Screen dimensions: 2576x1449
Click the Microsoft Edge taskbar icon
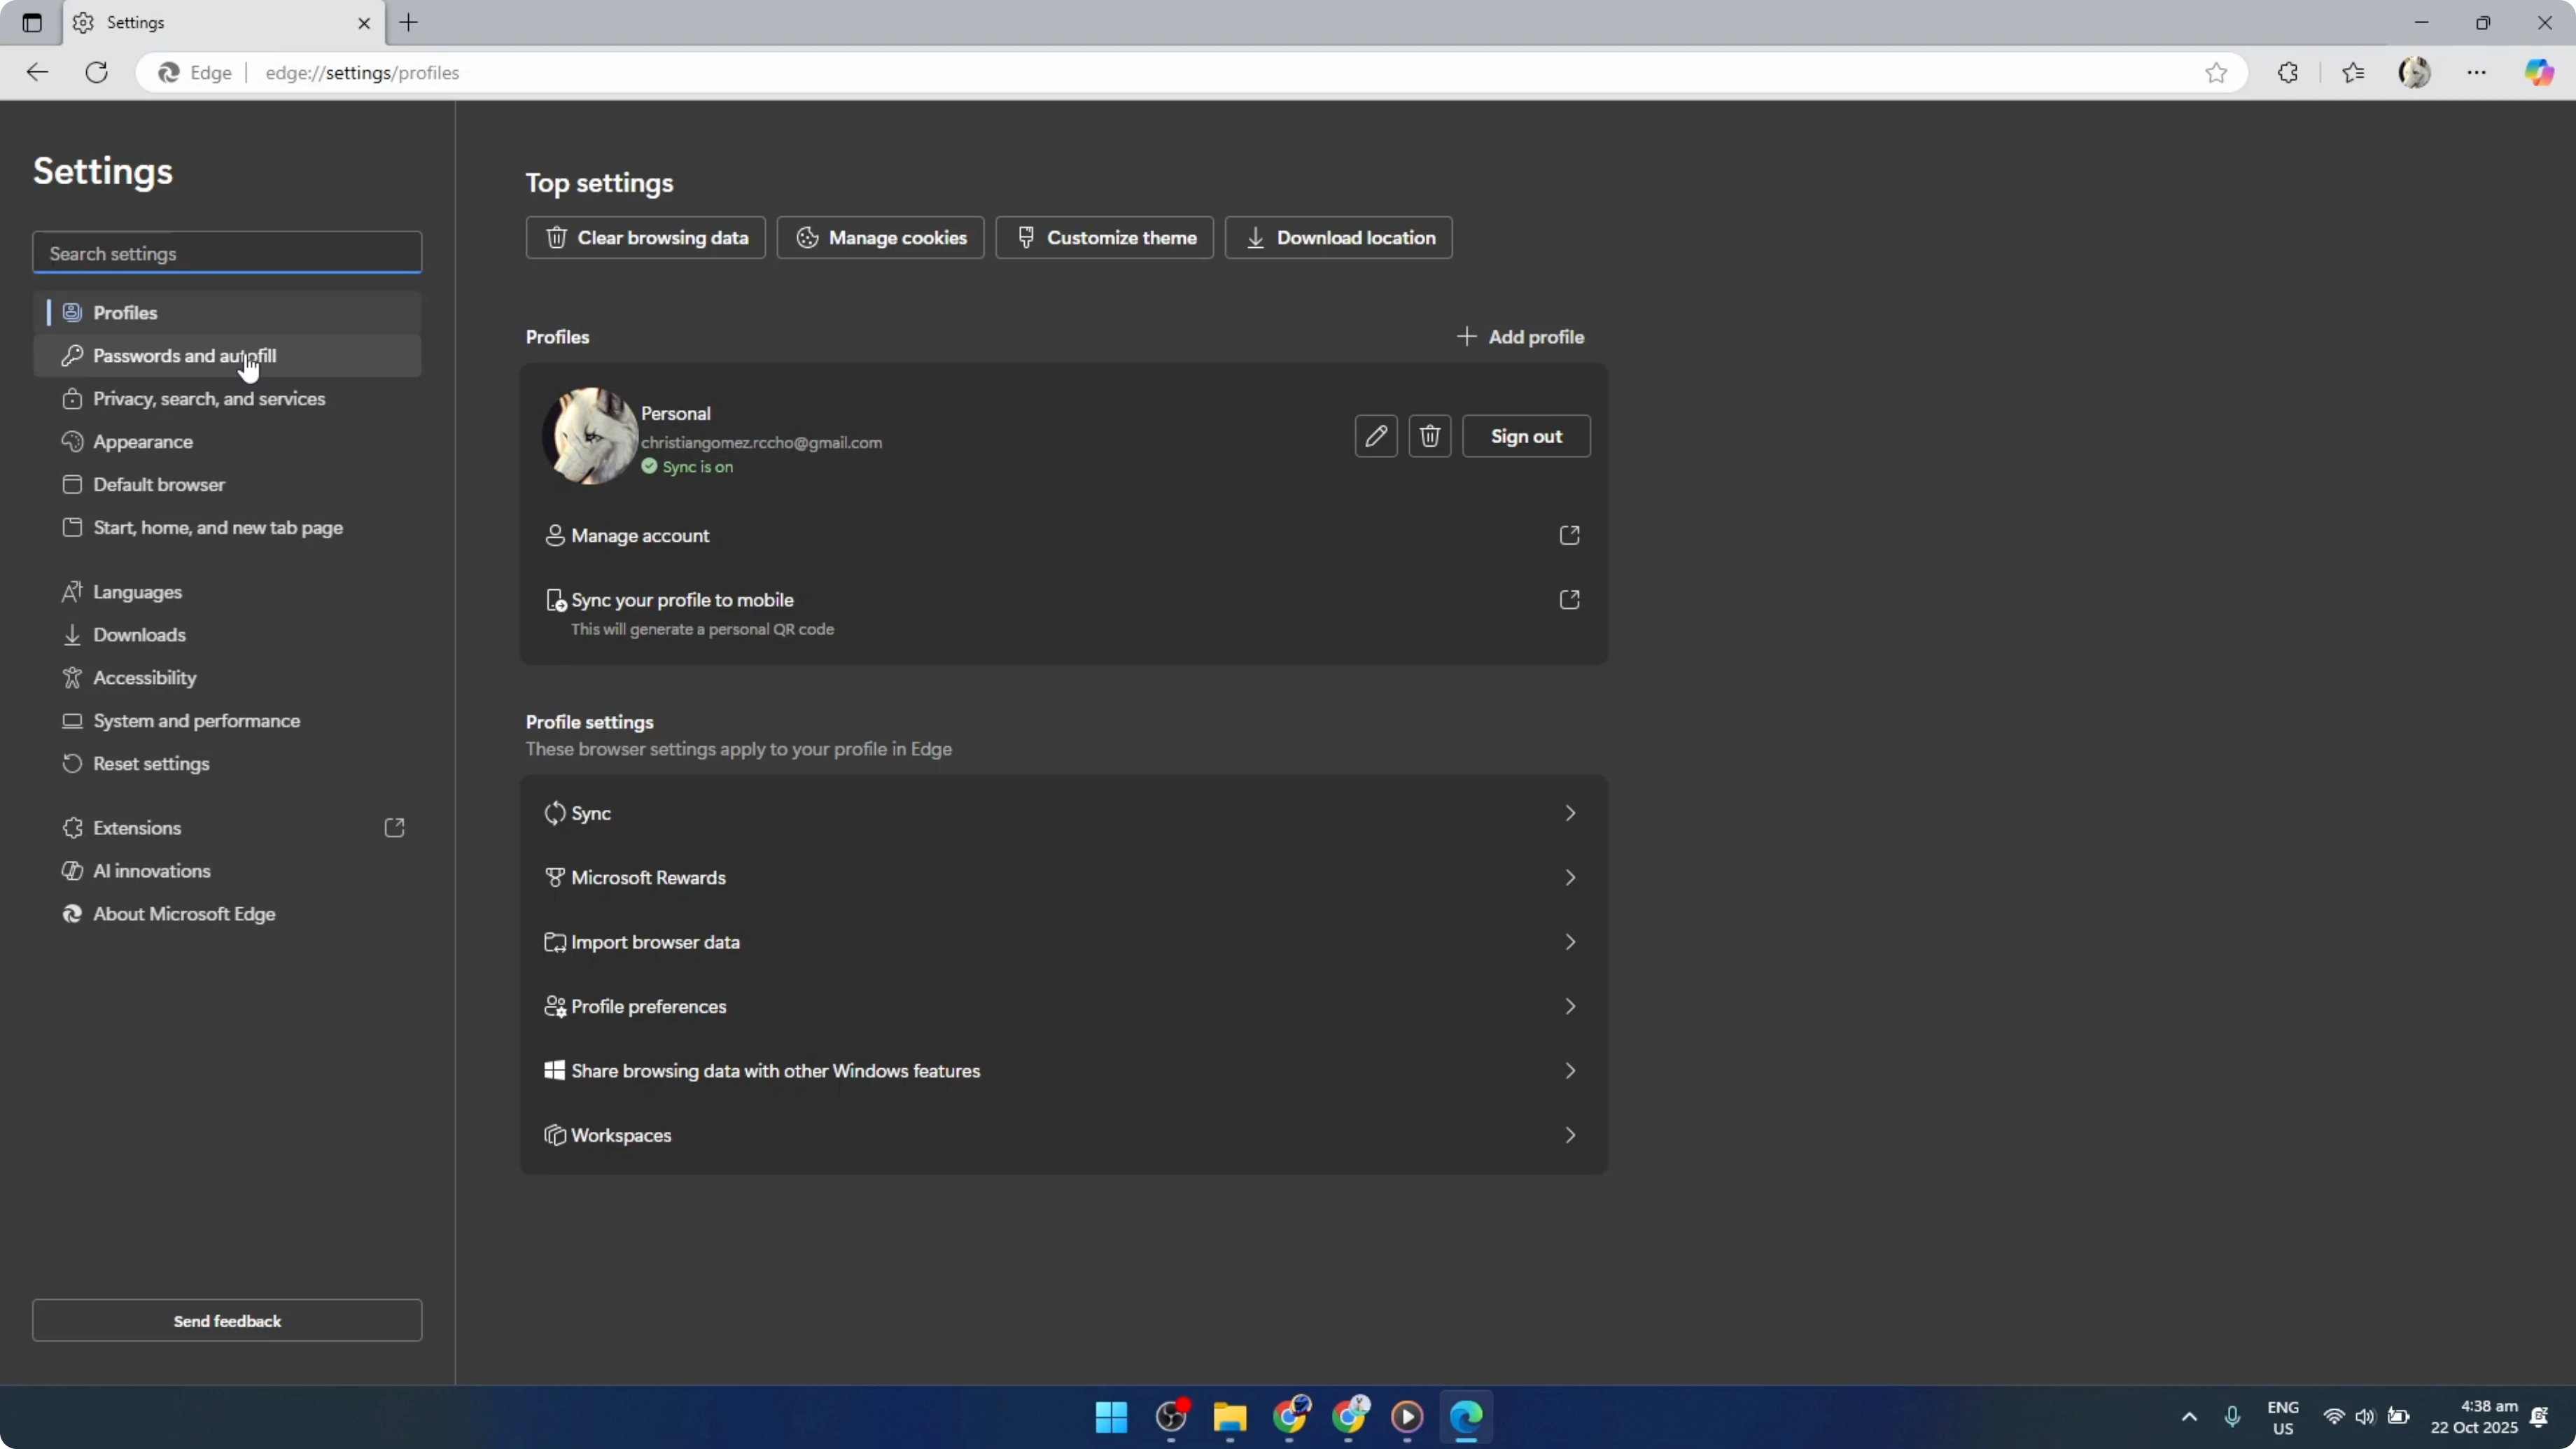[x=1466, y=1417]
